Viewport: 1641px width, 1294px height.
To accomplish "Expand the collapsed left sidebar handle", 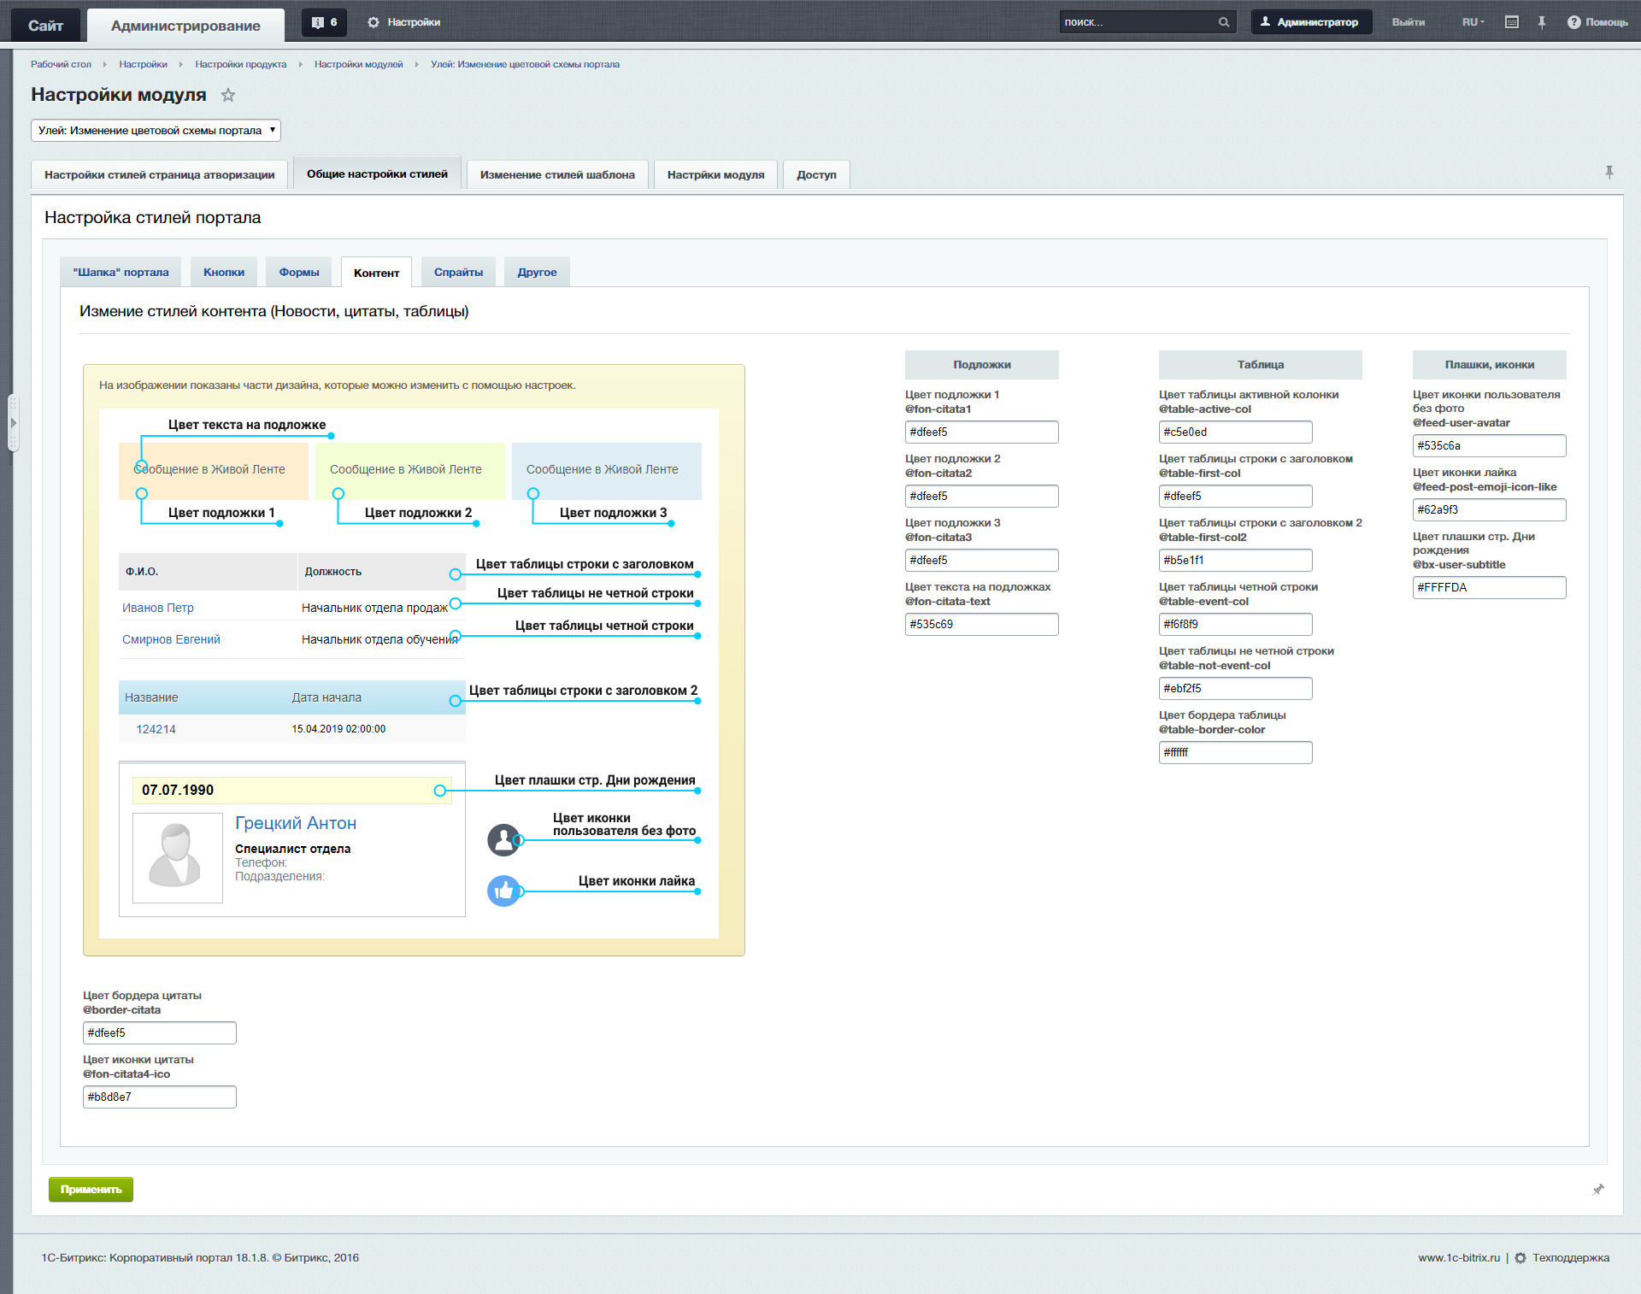I will 13,422.
